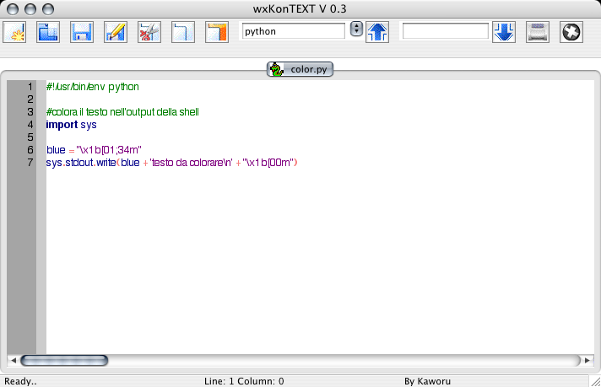Click the 'import sys' code line

click(72, 124)
